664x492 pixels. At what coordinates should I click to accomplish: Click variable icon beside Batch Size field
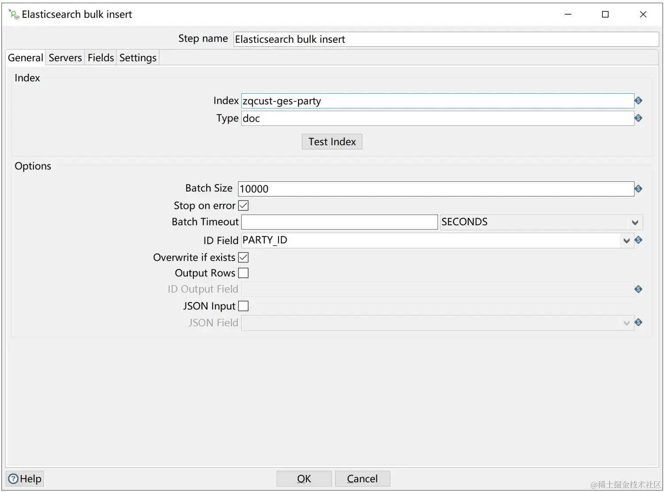point(638,189)
